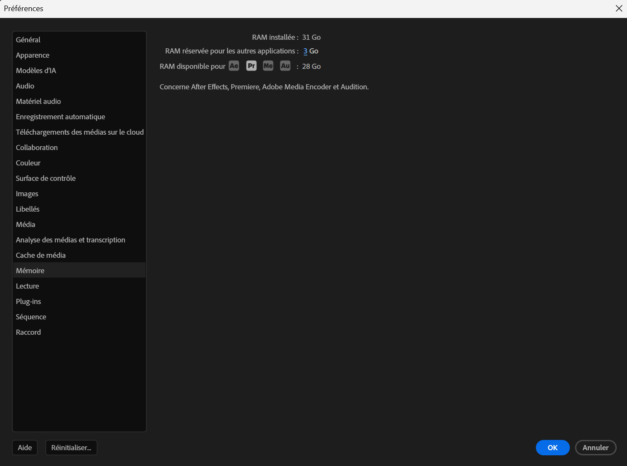Click the Aide button
This screenshot has width=627, height=466.
[x=25, y=448]
